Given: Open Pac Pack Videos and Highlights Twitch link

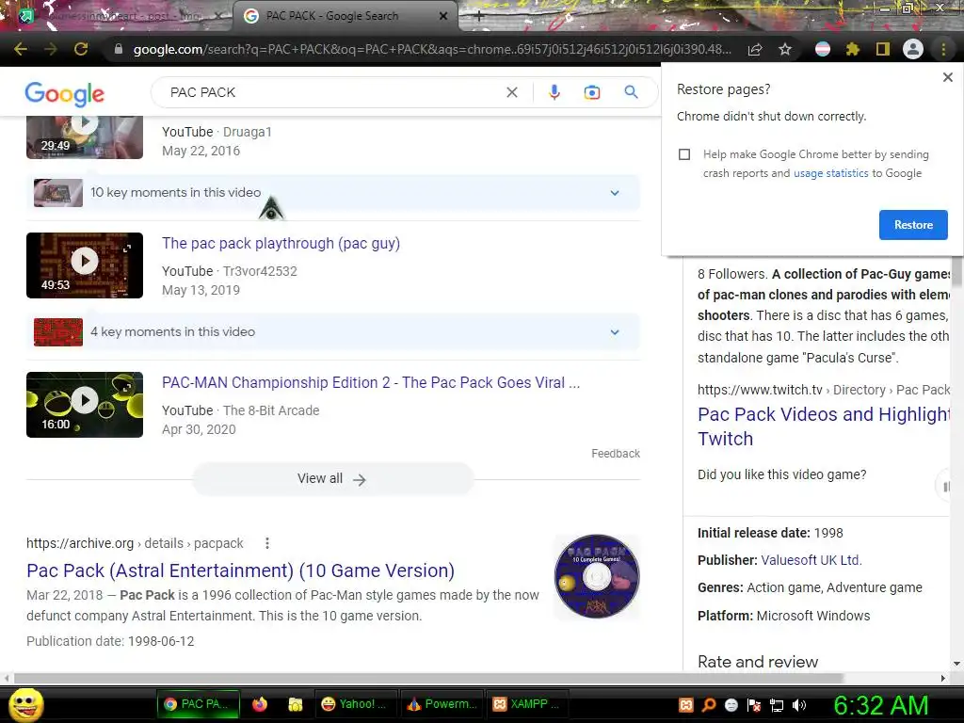Looking at the screenshot, I should (x=824, y=426).
